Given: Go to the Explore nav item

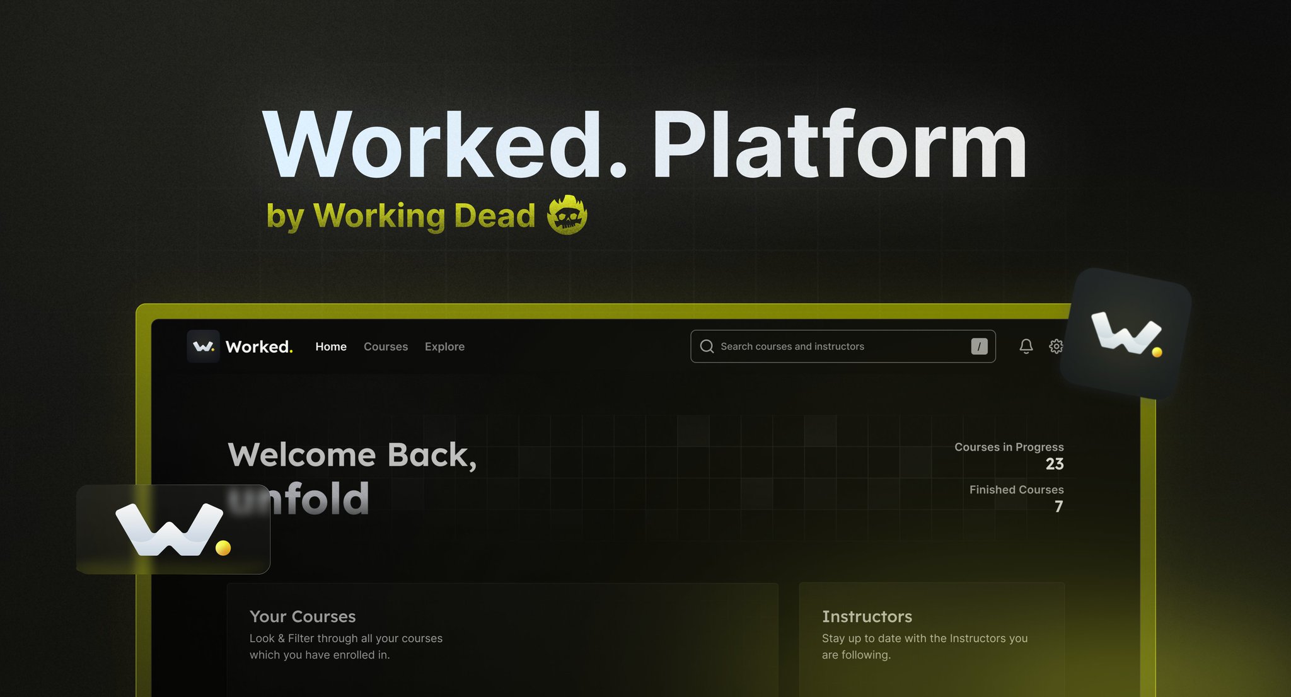Looking at the screenshot, I should pos(444,347).
